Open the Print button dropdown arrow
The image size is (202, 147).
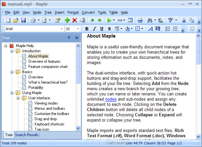[x=38, y=20]
